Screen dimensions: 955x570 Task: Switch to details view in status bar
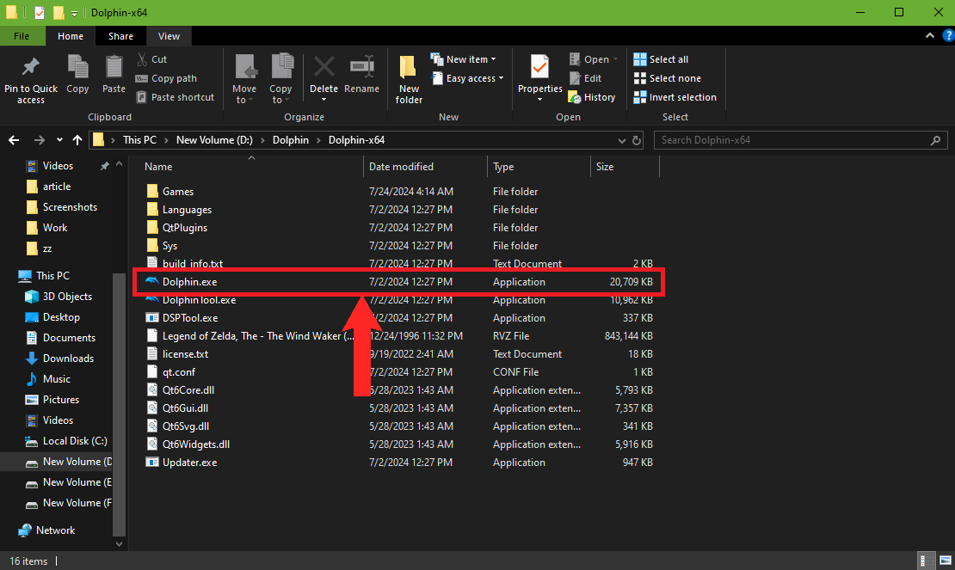(925, 561)
